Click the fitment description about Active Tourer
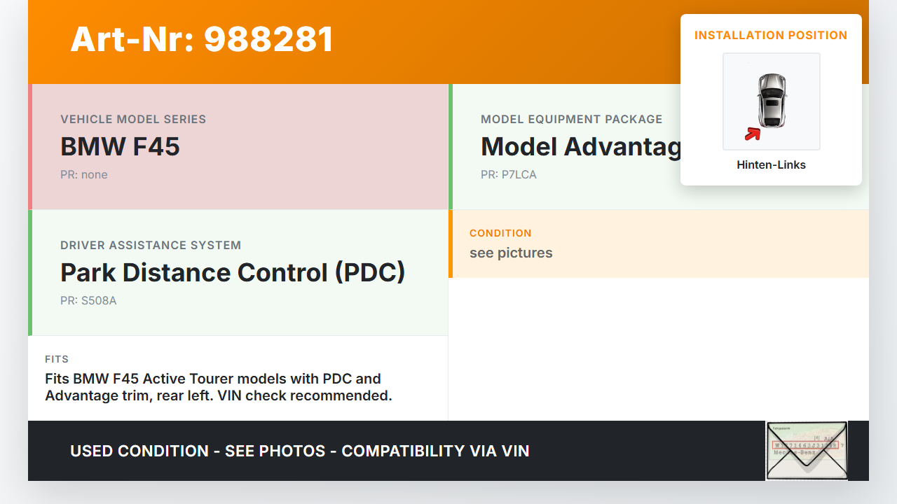 tap(218, 387)
